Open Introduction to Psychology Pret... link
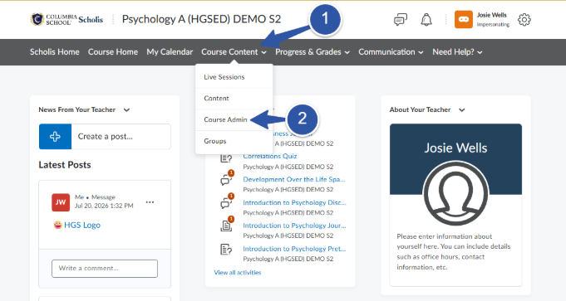Screen dimensions: 566x301 pyautogui.click(x=294, y=249)
